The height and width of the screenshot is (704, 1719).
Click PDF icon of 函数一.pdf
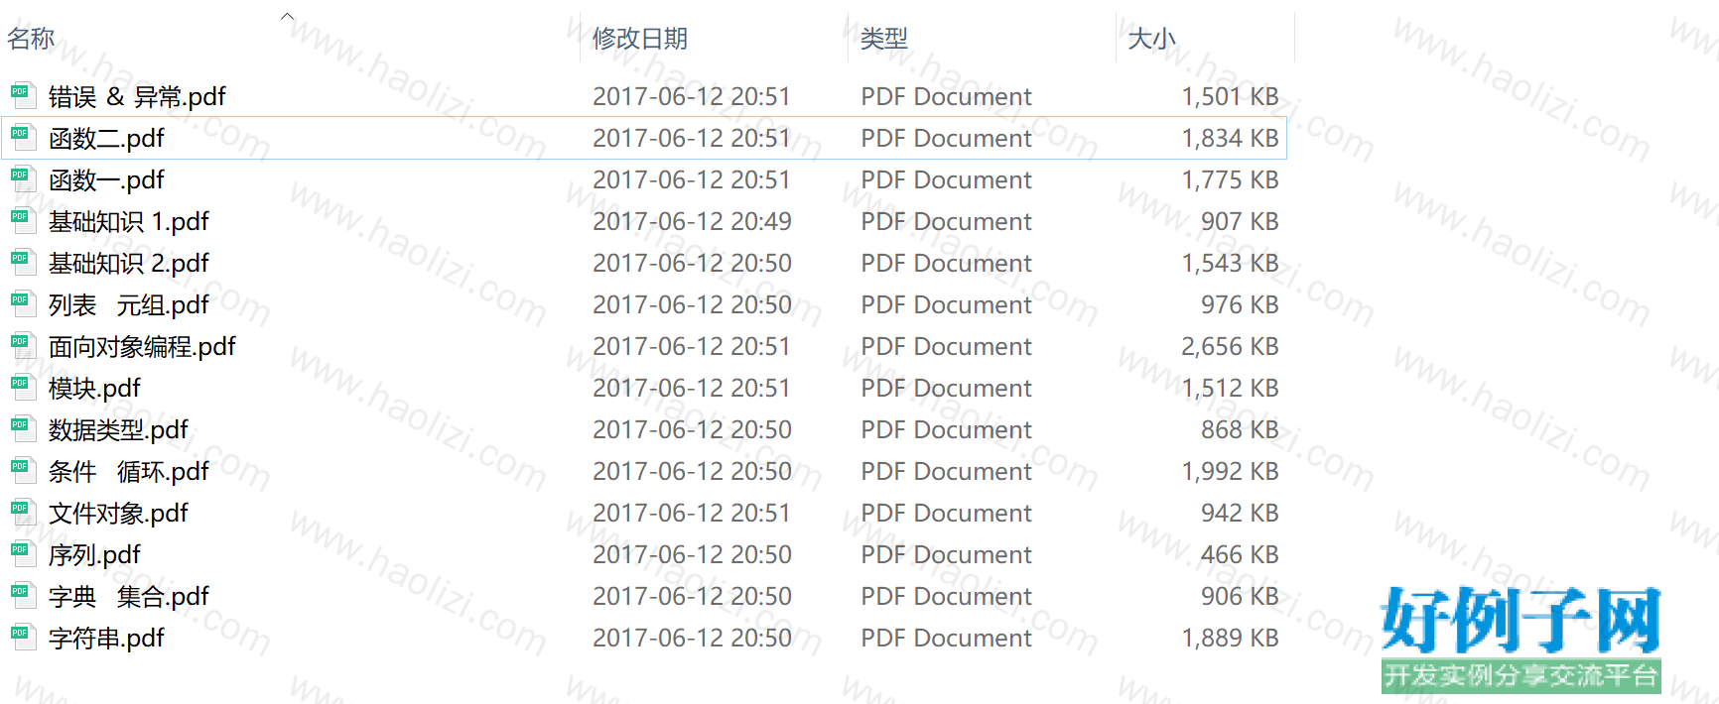23,179
